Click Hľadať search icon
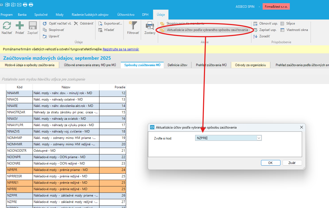Image resolution: width=329 pixels, height=208 pixels. [x=101, y=30]
